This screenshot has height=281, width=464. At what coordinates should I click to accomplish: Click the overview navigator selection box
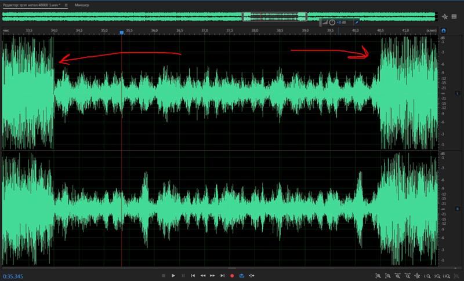(x=274, y=17)
